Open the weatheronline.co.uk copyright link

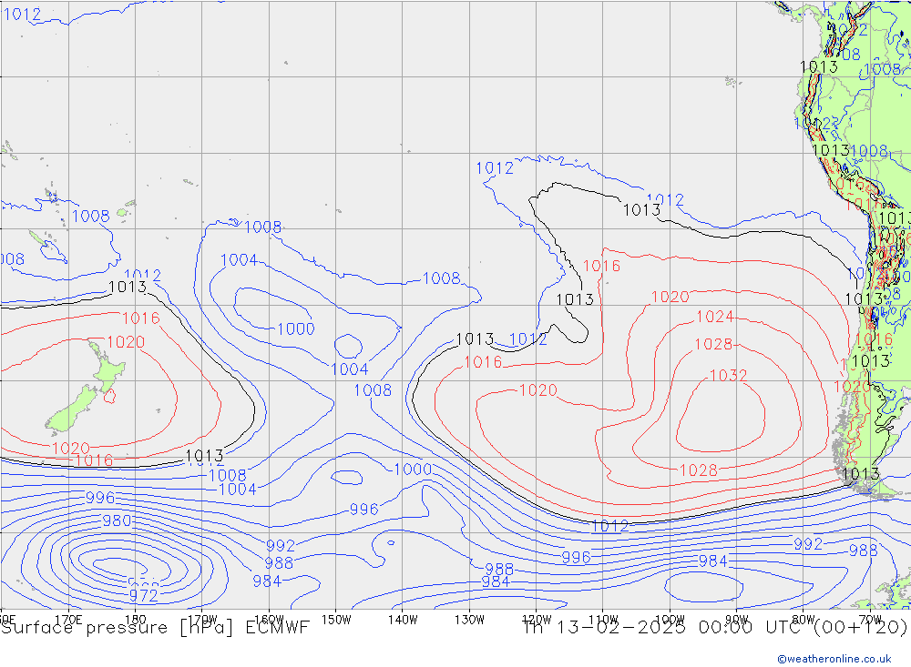click(834, 659)
